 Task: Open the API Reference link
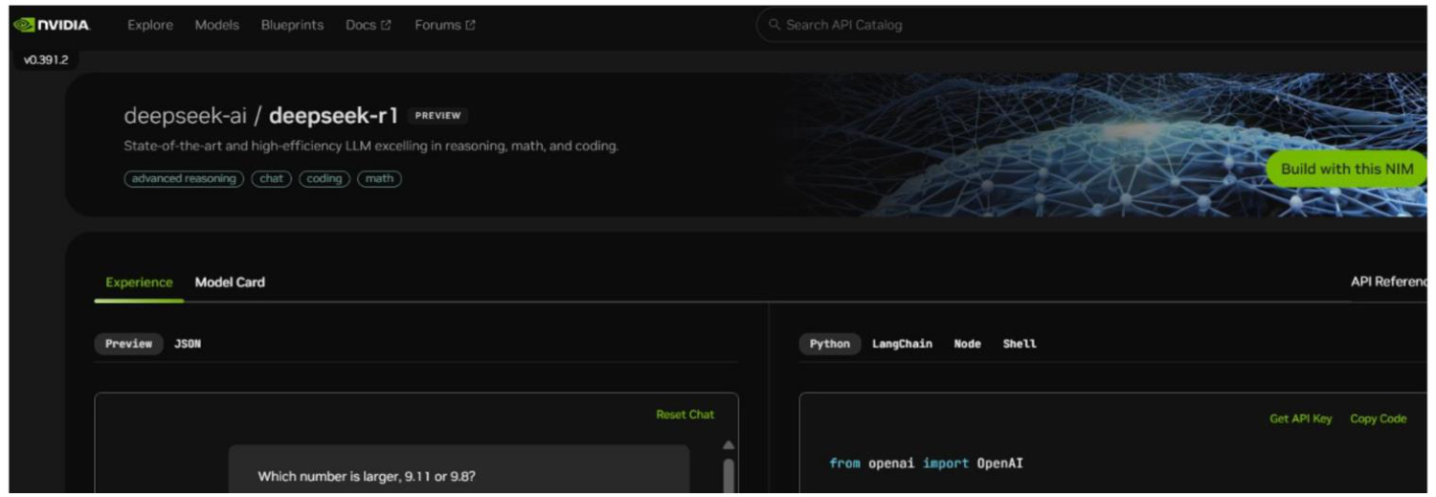coord(1389,282)
